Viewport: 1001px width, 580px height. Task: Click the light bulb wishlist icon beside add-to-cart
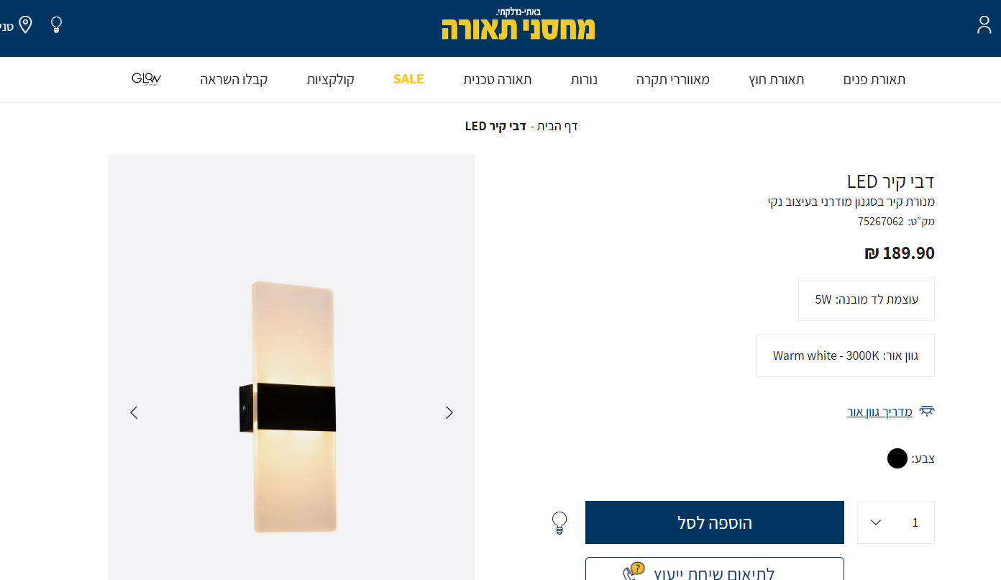tap(559, 522)
